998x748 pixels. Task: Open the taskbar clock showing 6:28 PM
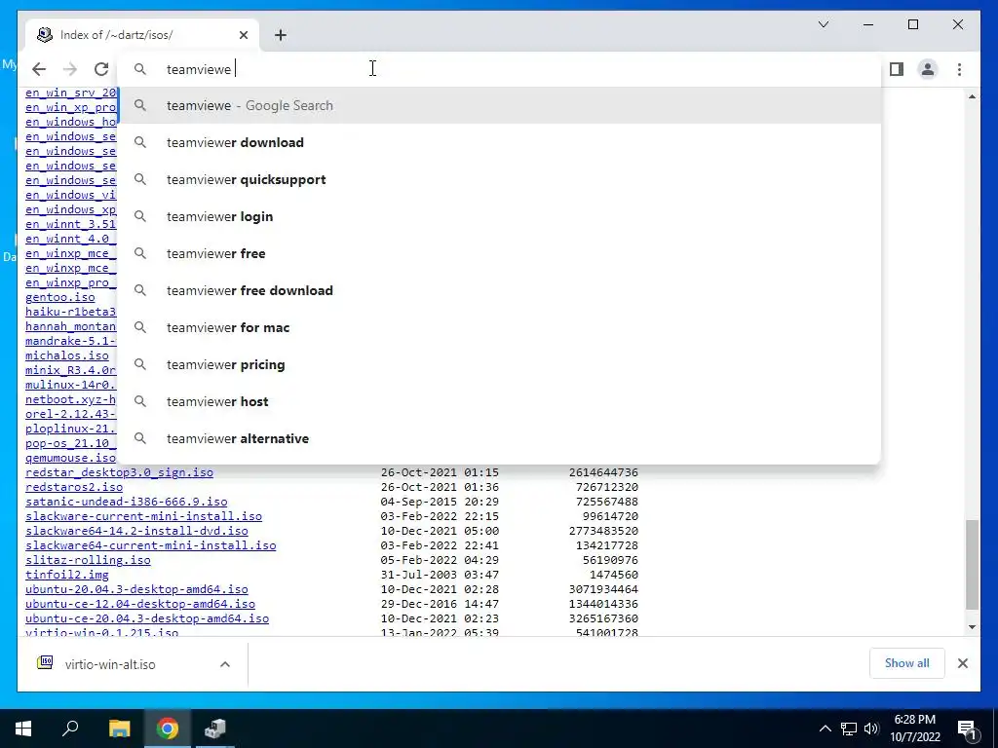(x=915, y=729)
